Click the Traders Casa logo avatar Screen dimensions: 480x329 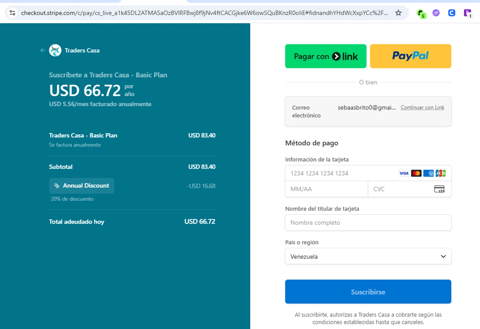coord(55,50)
